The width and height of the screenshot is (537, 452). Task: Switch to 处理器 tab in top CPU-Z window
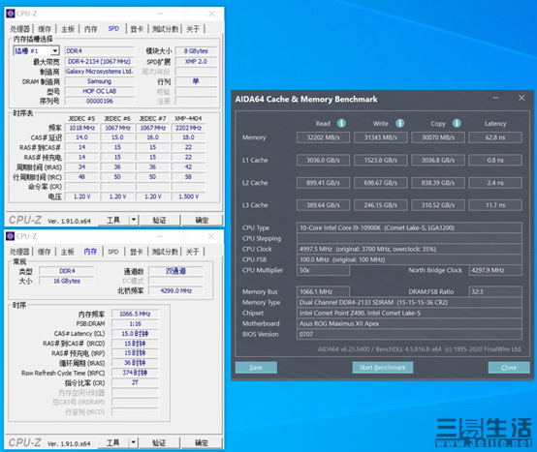[x=19, y=29]
